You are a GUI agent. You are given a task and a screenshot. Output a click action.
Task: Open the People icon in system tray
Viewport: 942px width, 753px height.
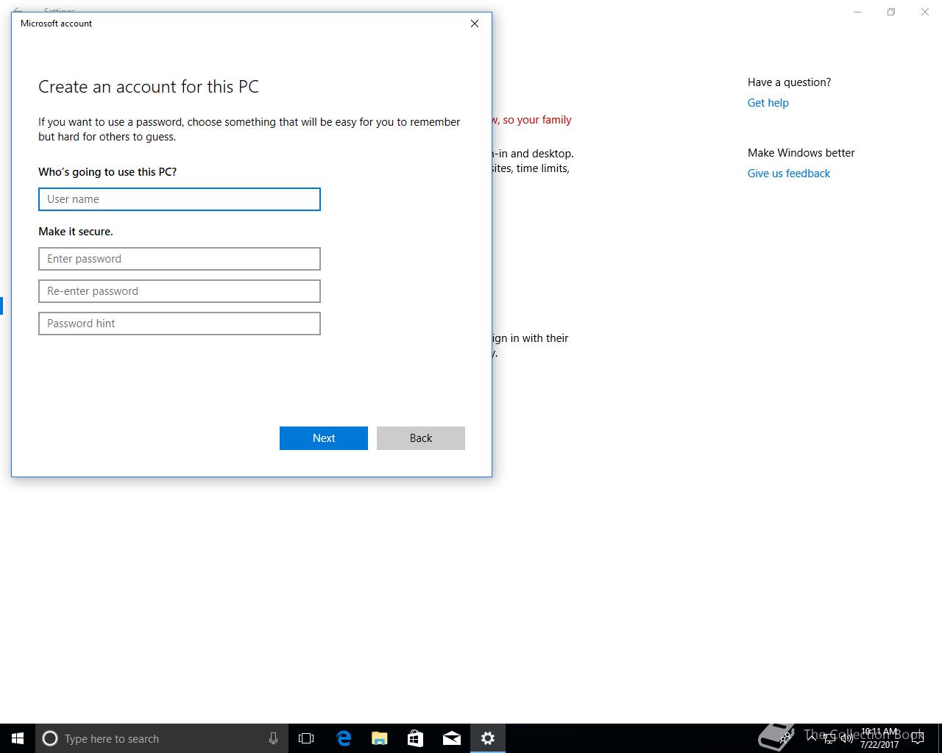[x=786, y=738]
